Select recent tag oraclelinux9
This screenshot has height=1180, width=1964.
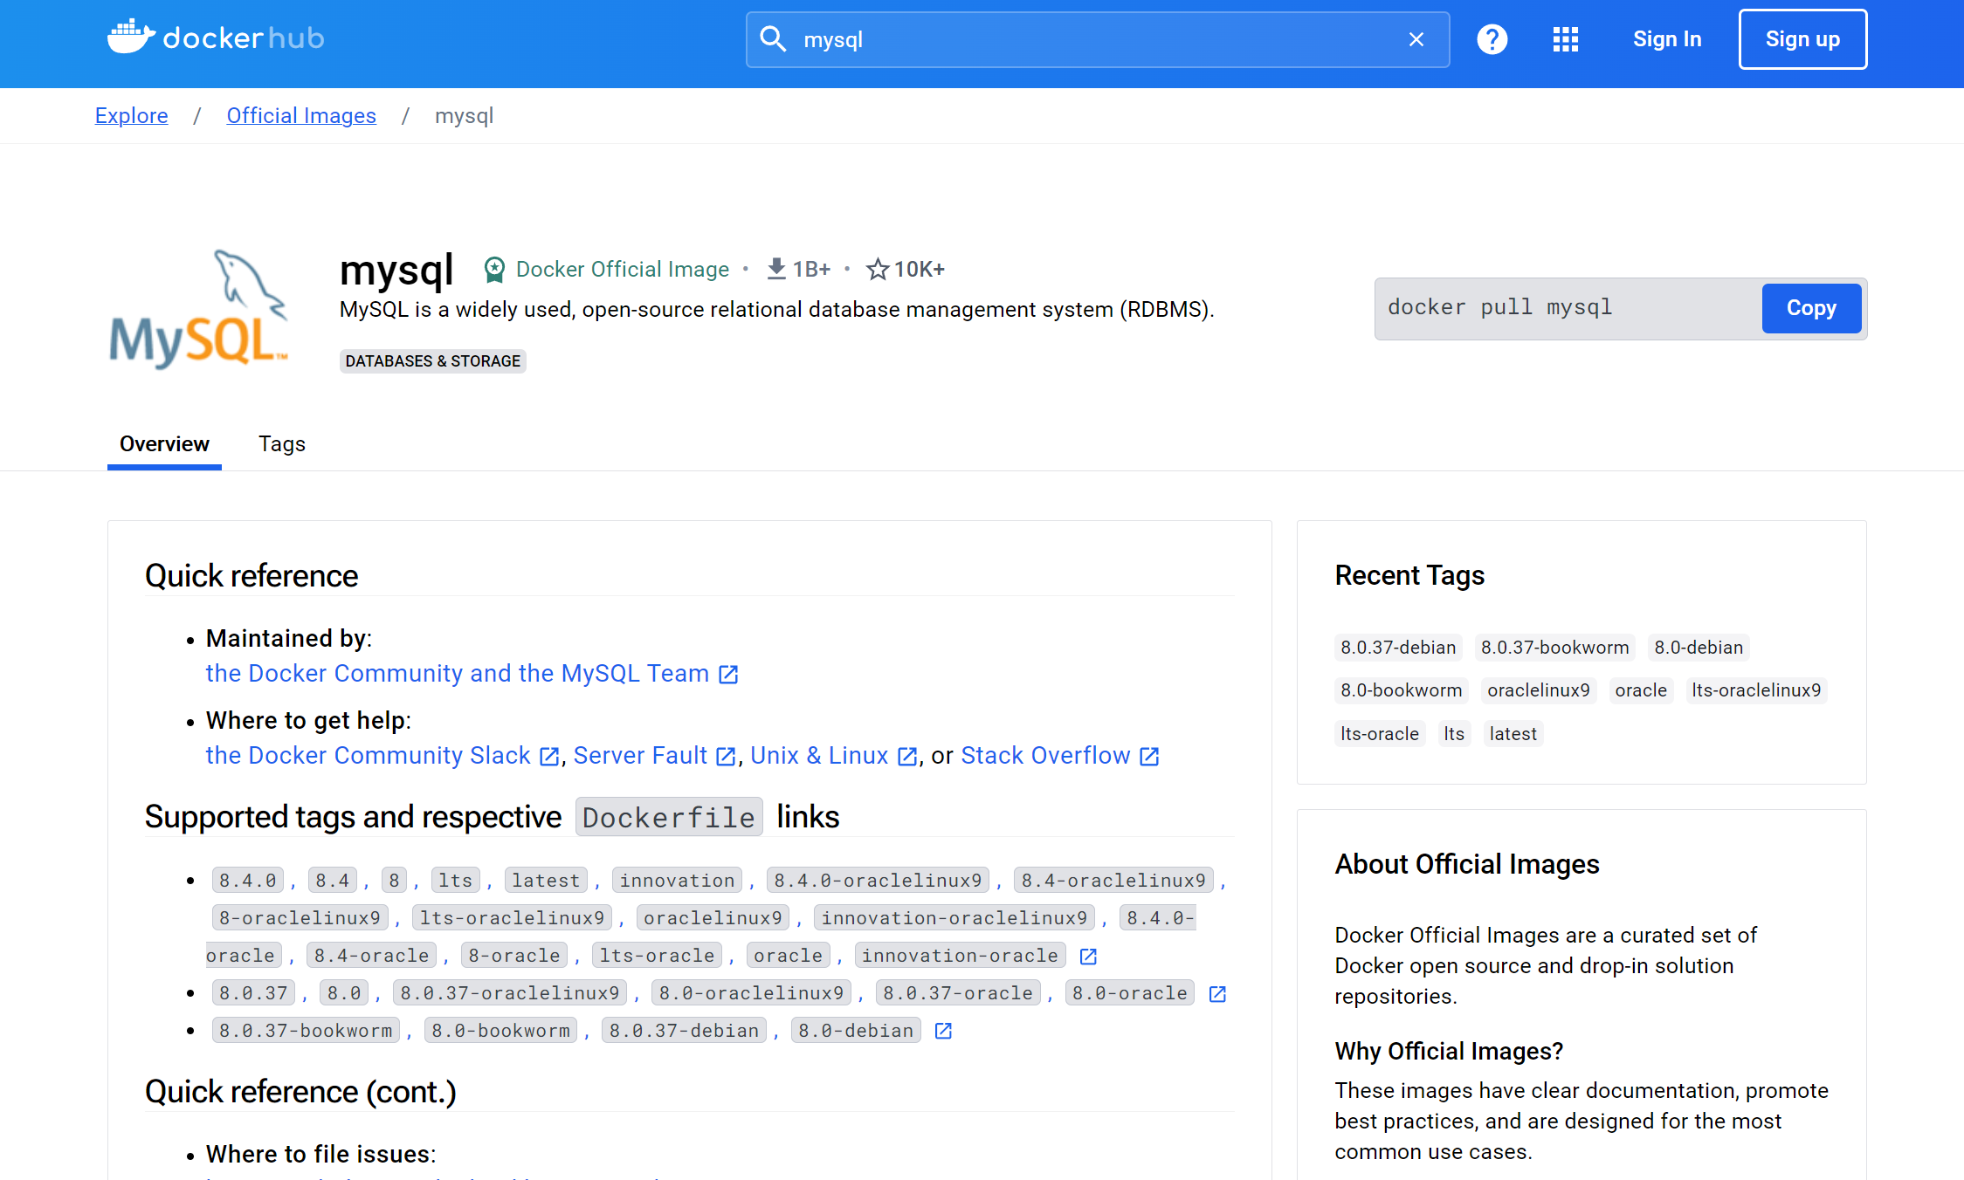[1539, 690]
